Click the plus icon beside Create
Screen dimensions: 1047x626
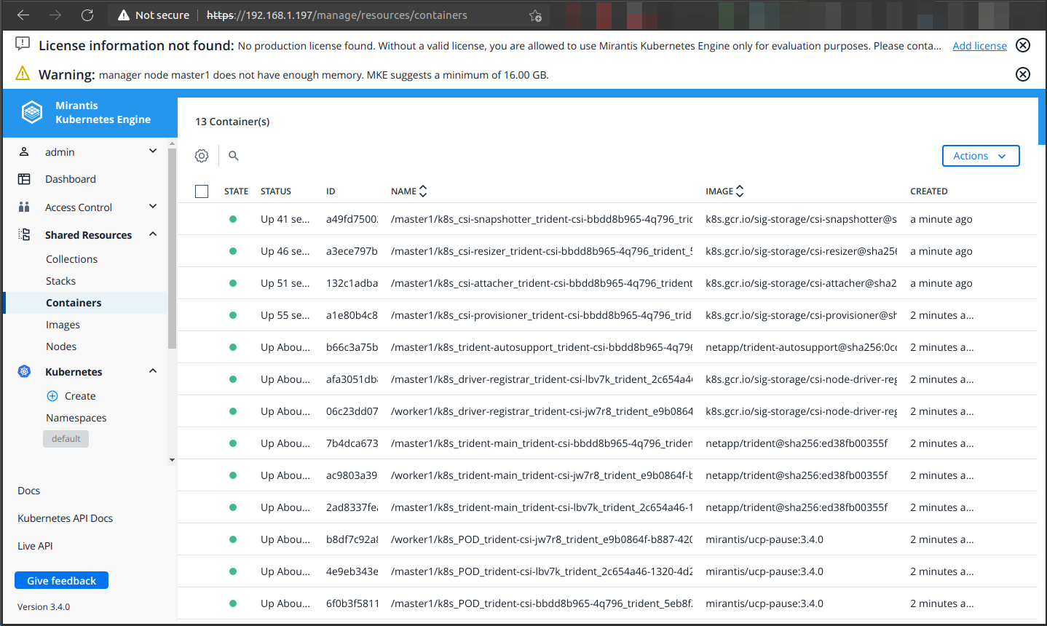pyautogui.click(x=52, y=396)
